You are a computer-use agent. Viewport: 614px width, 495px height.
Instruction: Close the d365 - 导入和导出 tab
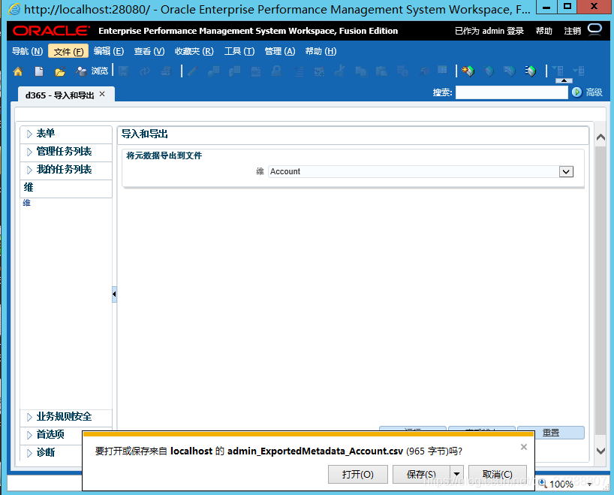(102, 94)
